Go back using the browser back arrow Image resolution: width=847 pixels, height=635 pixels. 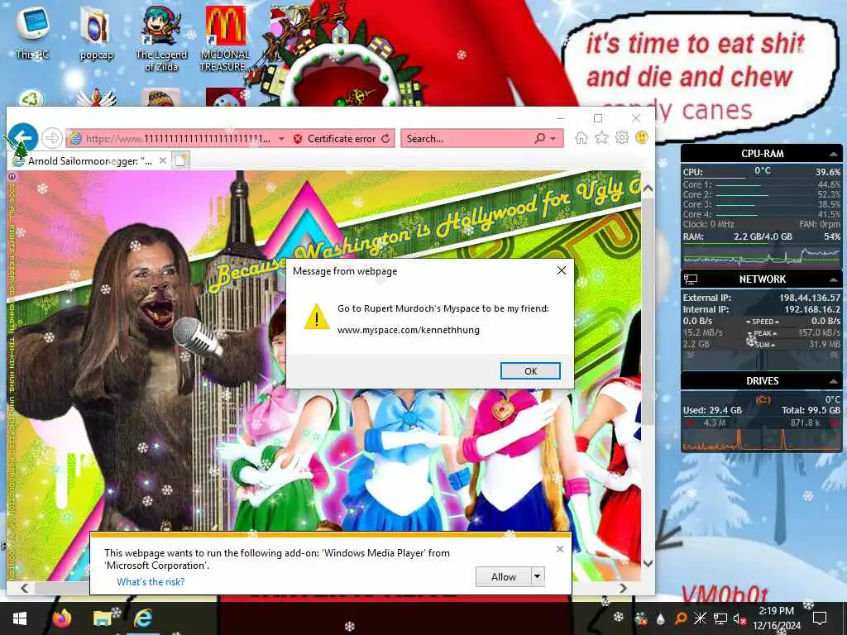click(22, 138)
